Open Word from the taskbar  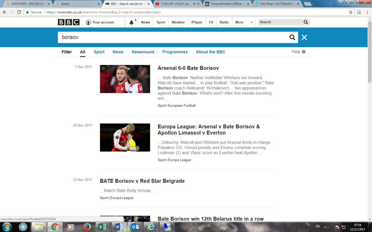(x=119, y=227)
